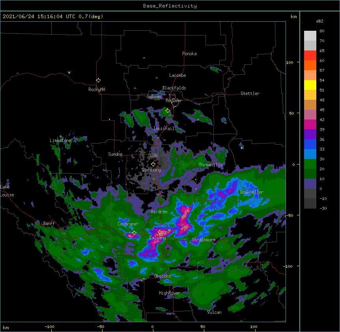Click the ThreeHills map label
The image size is (340, 332).
click(x=211, y=165)
